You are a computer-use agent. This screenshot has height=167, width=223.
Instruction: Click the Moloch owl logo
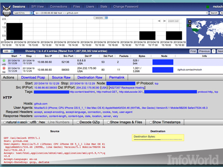click(x=7, y=11)
